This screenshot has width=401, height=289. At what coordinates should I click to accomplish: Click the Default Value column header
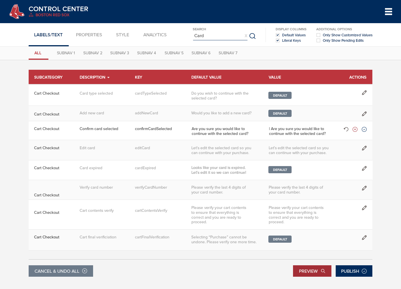click(207, 77)
